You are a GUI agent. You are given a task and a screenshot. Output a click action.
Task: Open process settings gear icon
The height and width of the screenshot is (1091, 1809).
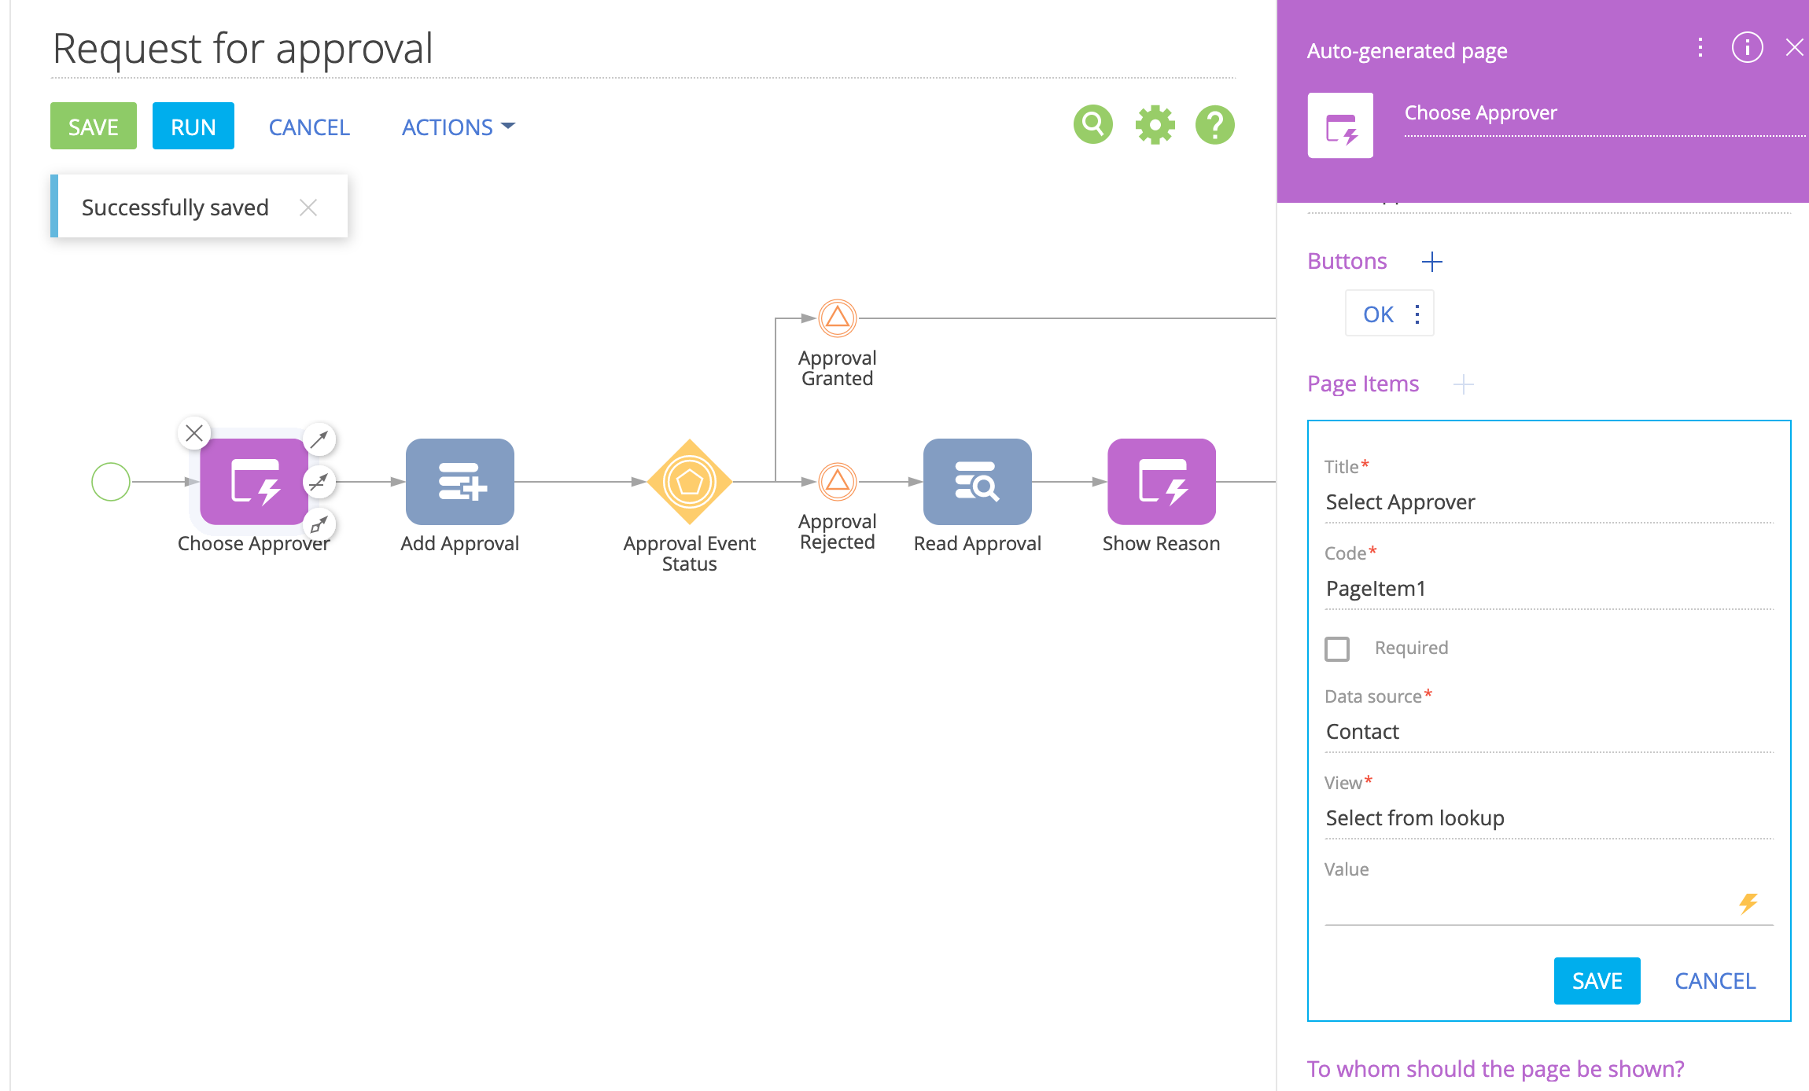click(x=1155, y=125)
